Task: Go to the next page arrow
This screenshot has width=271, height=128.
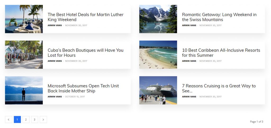Action: click(43, 120)
